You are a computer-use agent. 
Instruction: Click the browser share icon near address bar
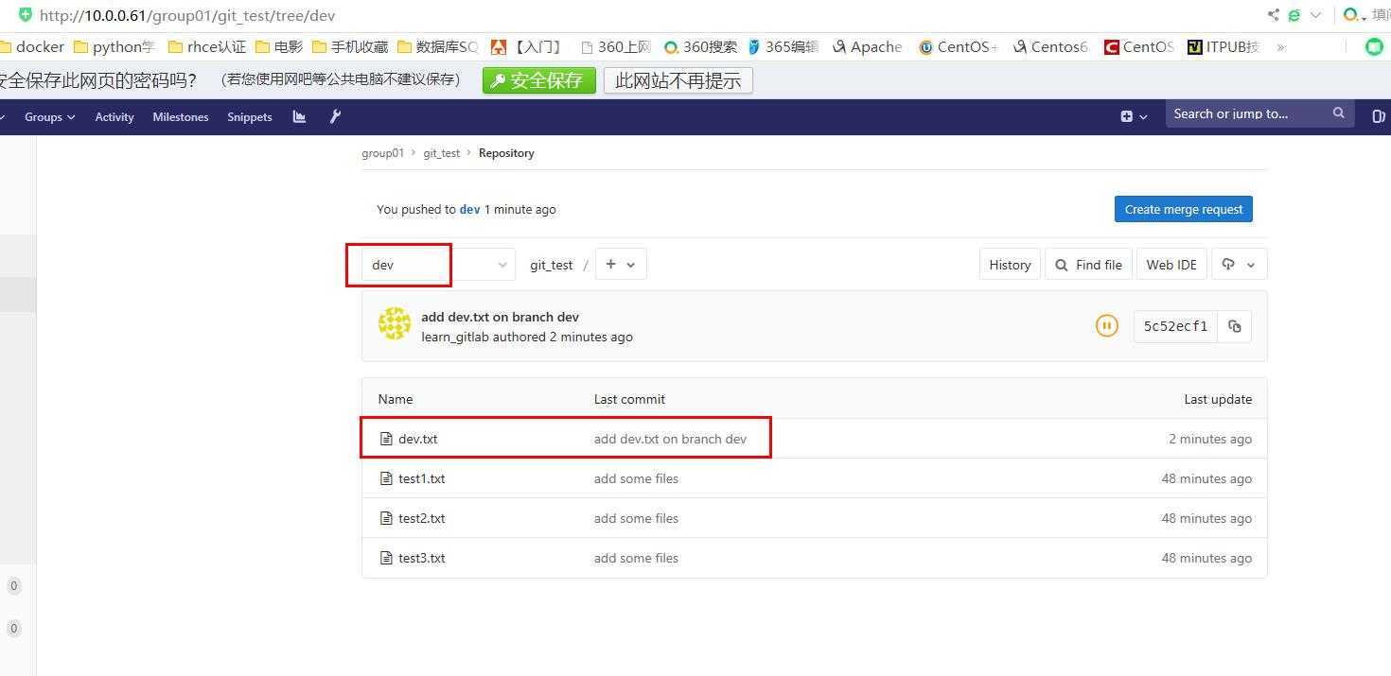[1273, 15]
